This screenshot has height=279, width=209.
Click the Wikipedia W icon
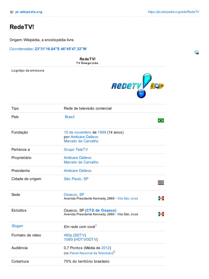[11, 12]
